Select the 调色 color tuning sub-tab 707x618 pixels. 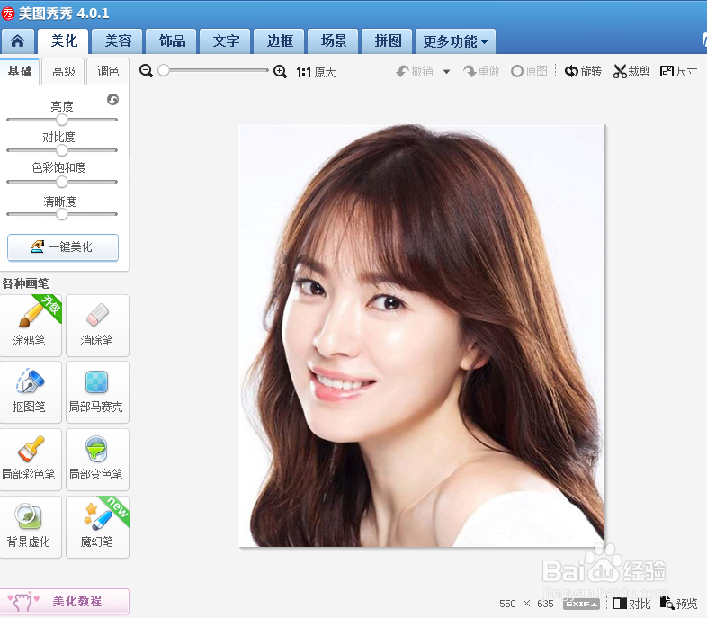(108, 71)
